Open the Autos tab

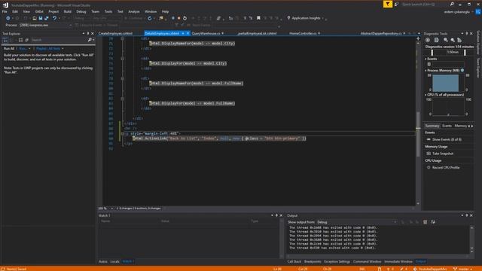tap(103, 261)
